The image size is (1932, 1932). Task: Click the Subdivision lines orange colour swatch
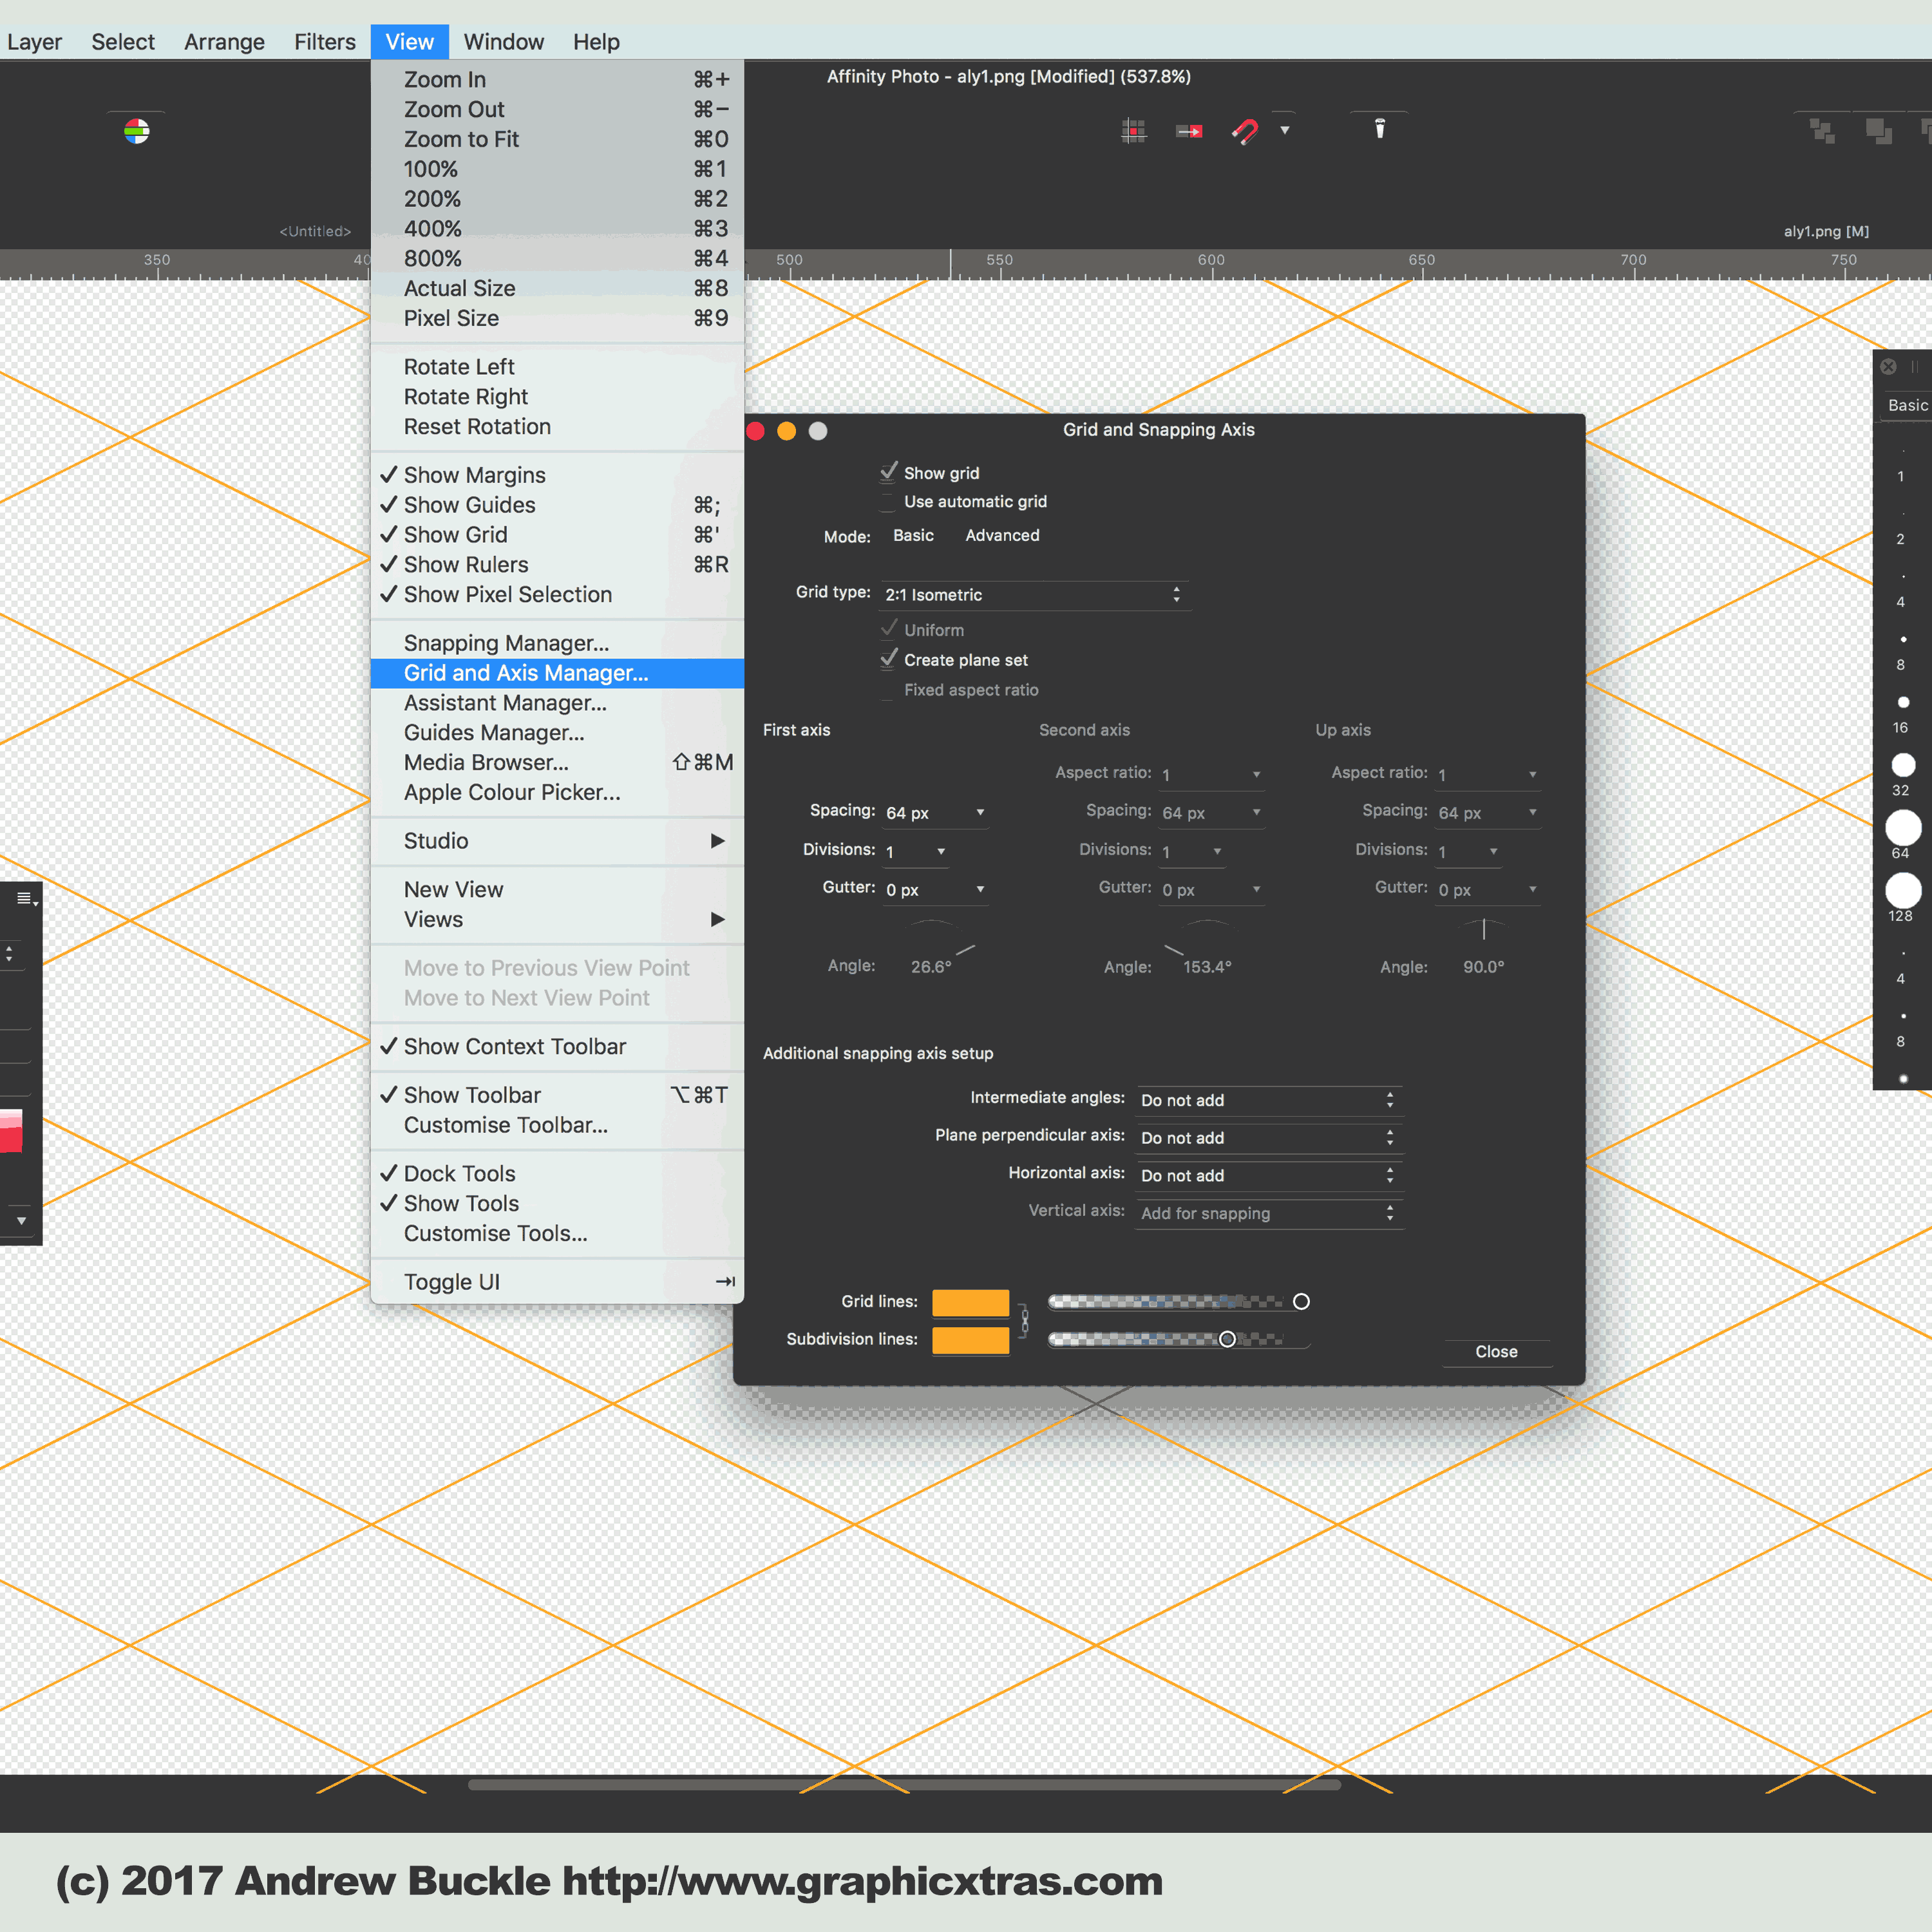point(970,1341)
